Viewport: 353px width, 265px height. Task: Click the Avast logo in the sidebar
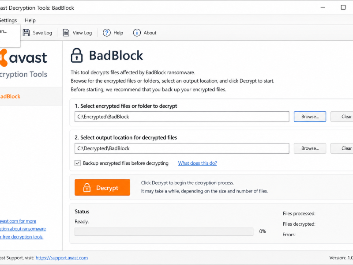point(23,58)
